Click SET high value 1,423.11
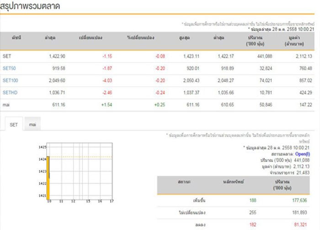 click(x=191, y=56)
